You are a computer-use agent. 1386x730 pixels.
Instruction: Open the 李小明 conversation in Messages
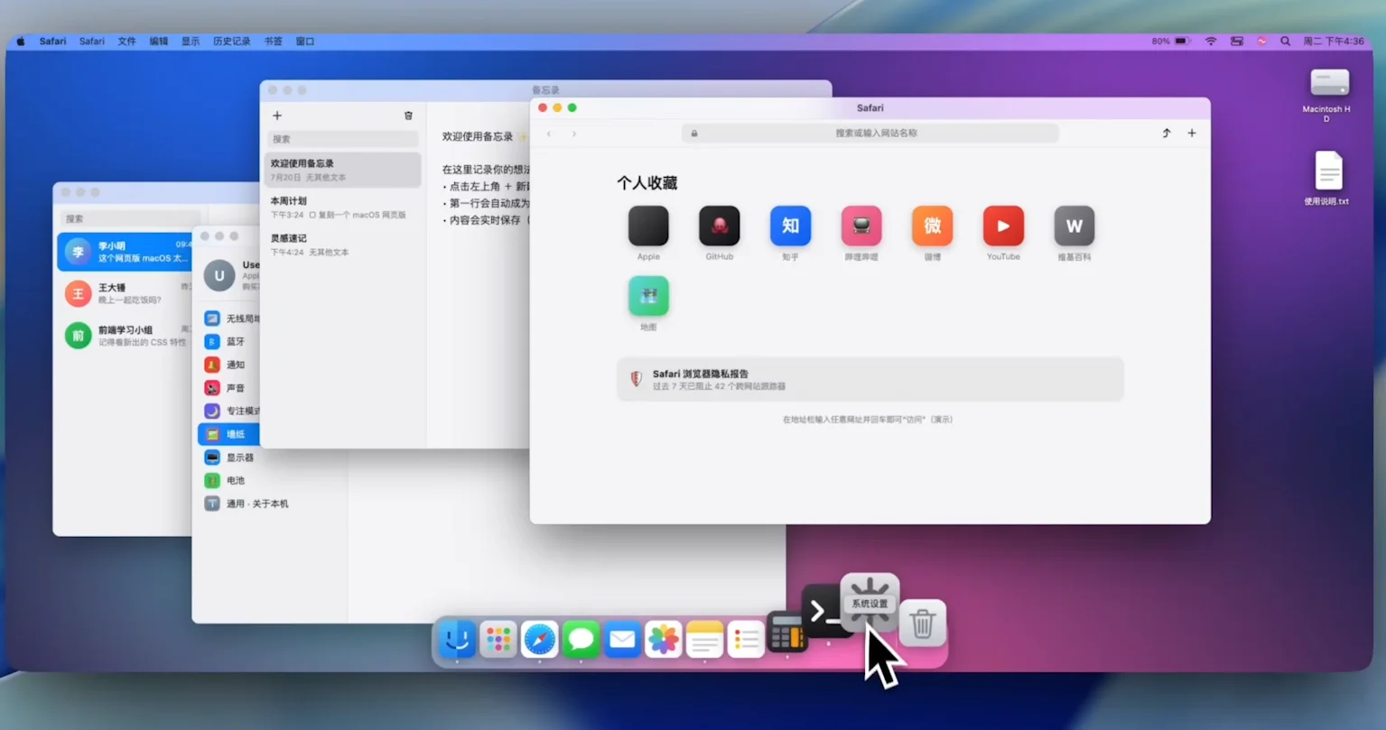[x=125, y=252]
